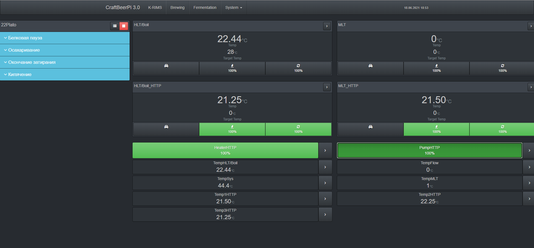The image size is (534, 248).
Task: Open HLT/Boil_HTTP kettle options chevron
Action: tap(327, 87)
